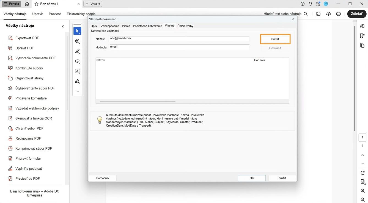Open Previesť do PDF tool
This screenshot has width=368, height=203.
pos(28,179)
